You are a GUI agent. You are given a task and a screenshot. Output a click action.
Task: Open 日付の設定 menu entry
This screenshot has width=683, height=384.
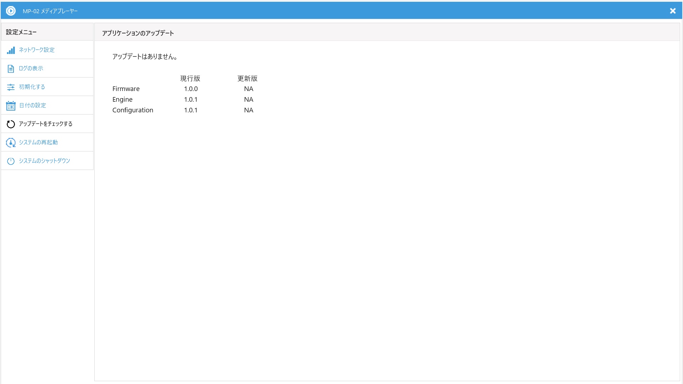[x=33, y=106]
